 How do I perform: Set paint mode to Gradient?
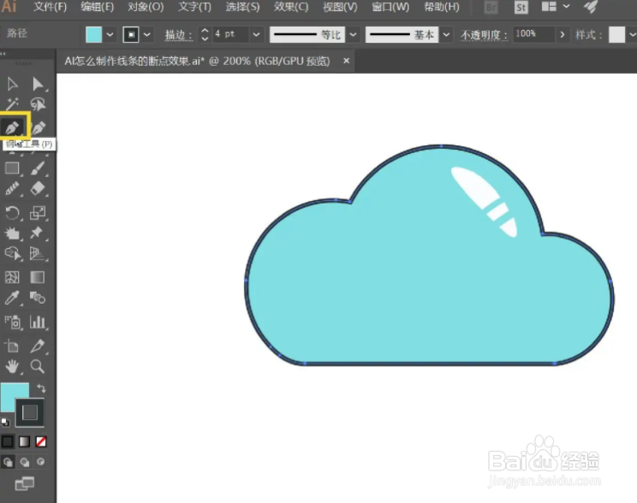click(24, 441)
